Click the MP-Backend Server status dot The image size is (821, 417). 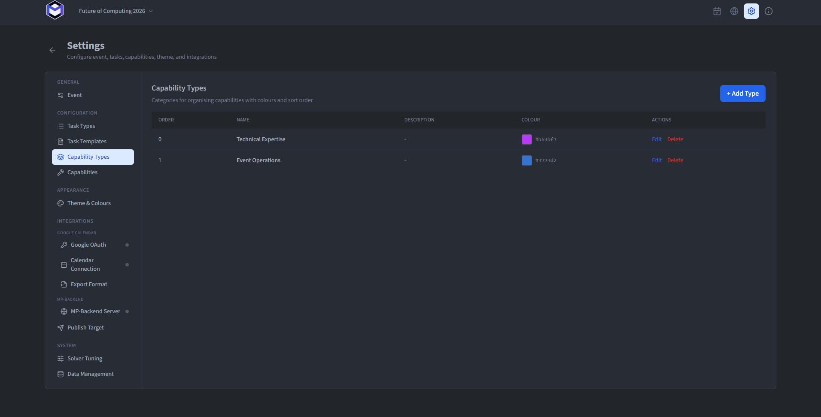[127, 311]
